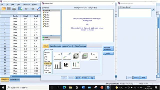This screenshot has width=160, height=90.
Task: Click Help in Element Properties
Action: 143,78
